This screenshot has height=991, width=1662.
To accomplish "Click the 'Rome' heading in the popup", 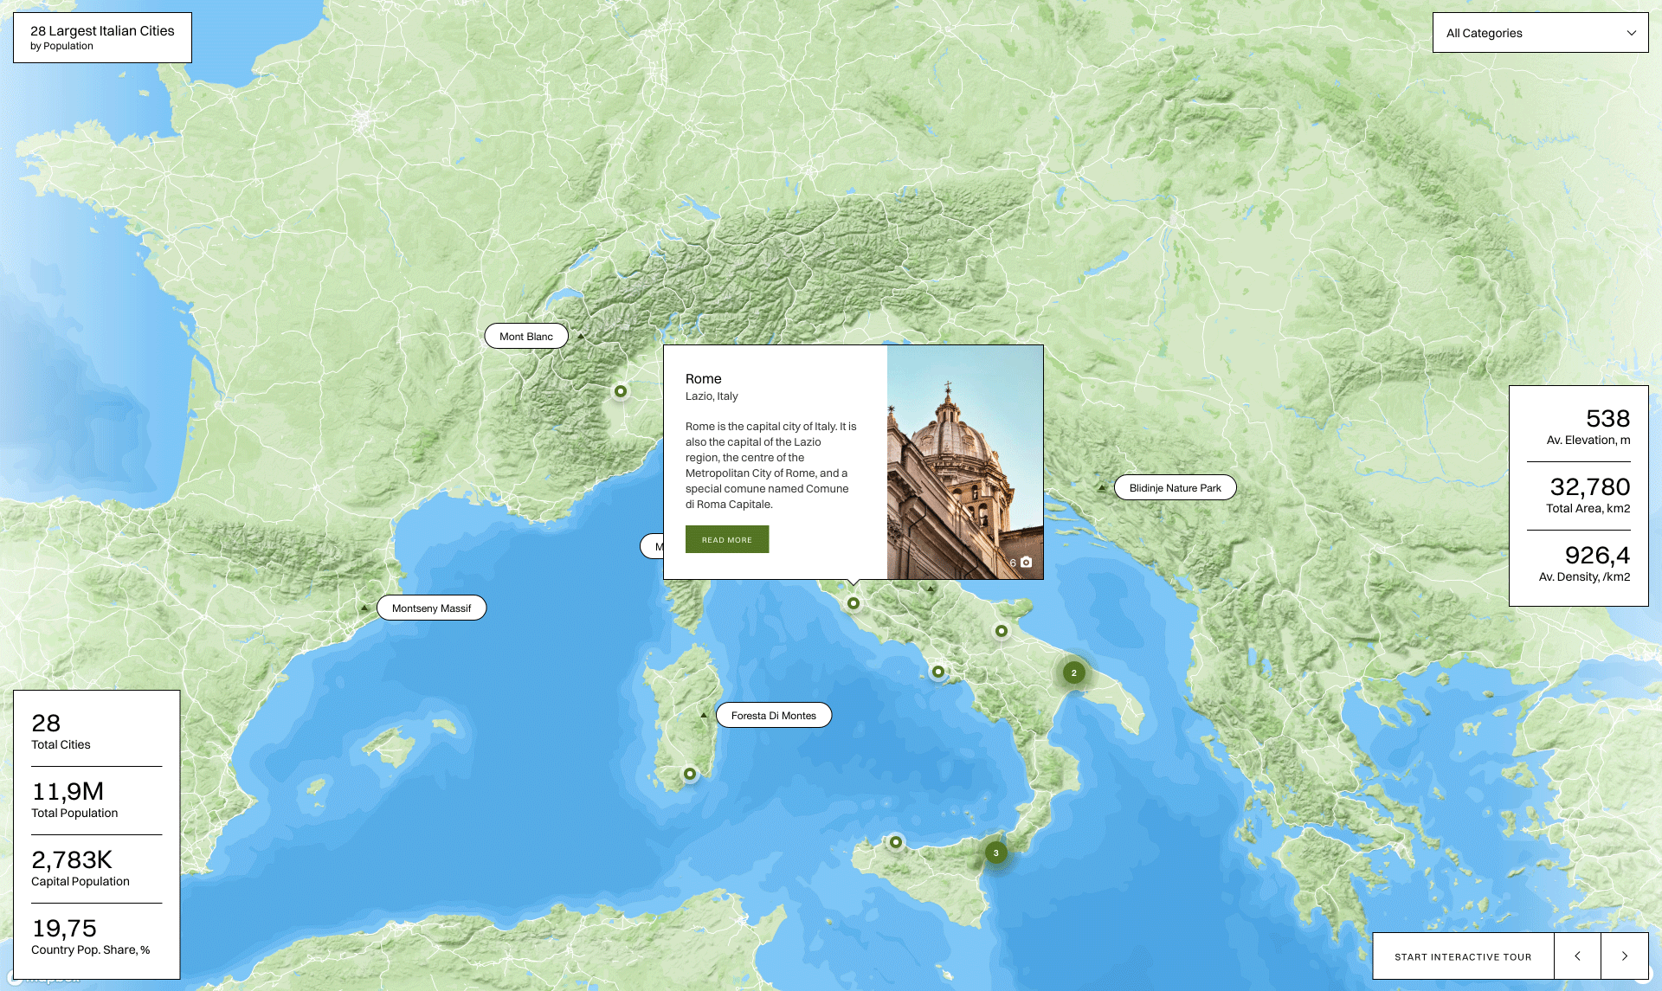I will coord(704,379).
